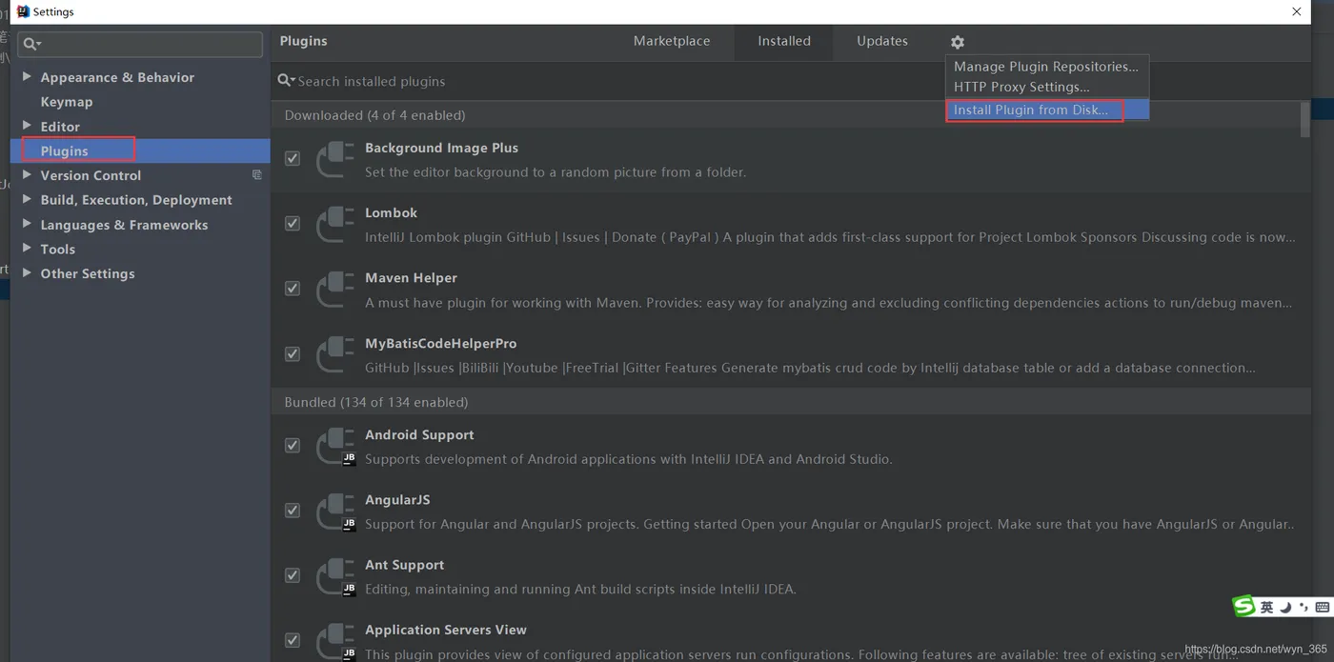Select Install Plugin from Disk
Image resolution: width=1334 pixels, height=662 pixels.
coord(1046,110)
